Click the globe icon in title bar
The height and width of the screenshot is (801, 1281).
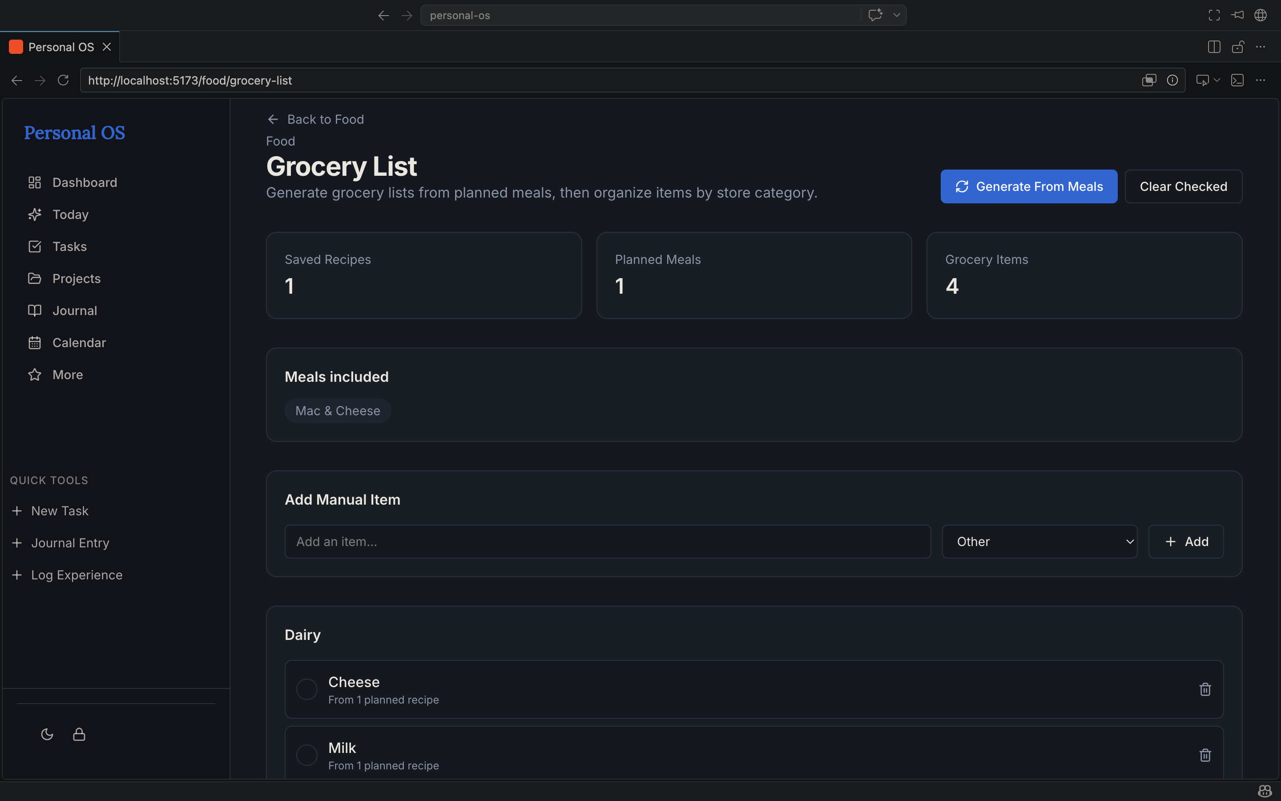pos(1261,16)
